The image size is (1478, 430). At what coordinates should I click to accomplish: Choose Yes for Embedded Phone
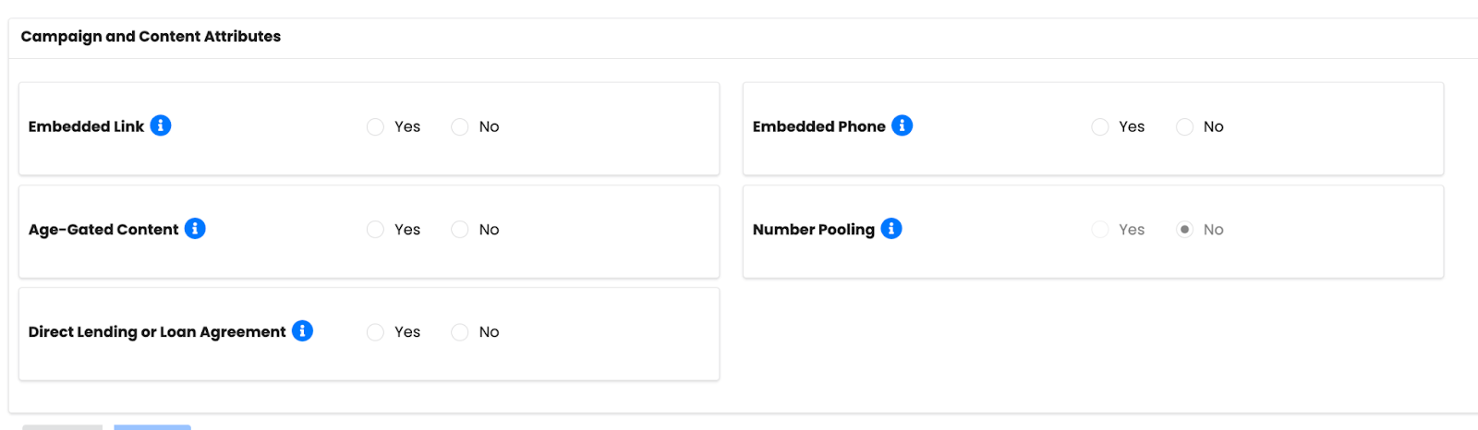point(1099,127)
